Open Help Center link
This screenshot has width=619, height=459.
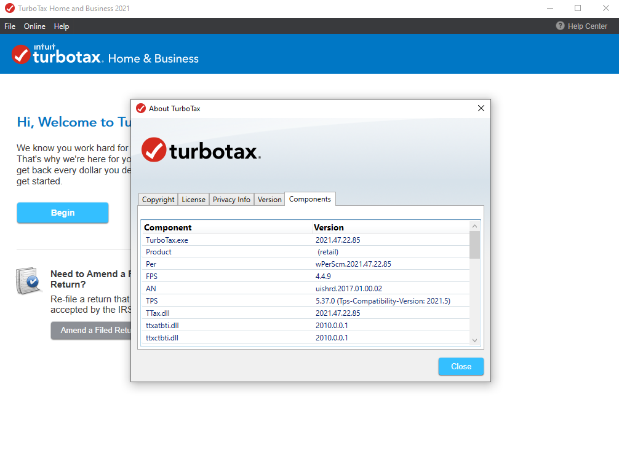click(x=588, y=26)
